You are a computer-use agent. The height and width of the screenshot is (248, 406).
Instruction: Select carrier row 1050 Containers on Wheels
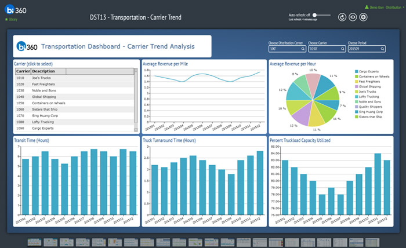(x=75, y=103)
